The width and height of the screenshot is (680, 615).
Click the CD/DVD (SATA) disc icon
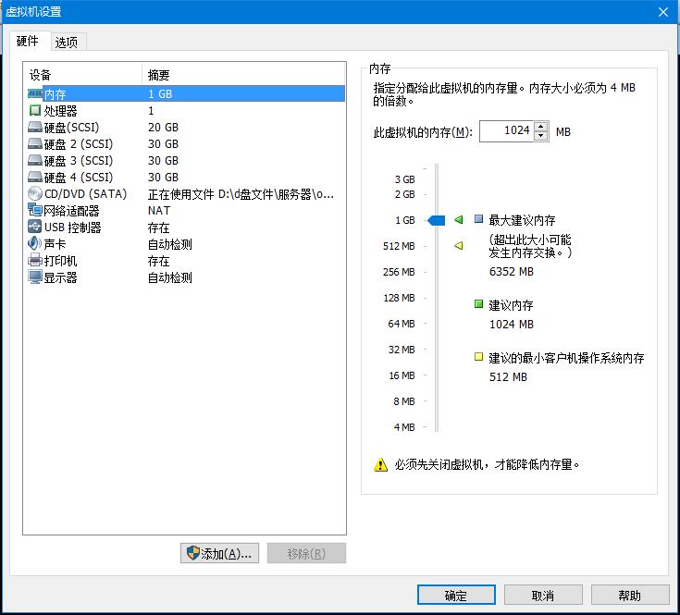[35, 193]
